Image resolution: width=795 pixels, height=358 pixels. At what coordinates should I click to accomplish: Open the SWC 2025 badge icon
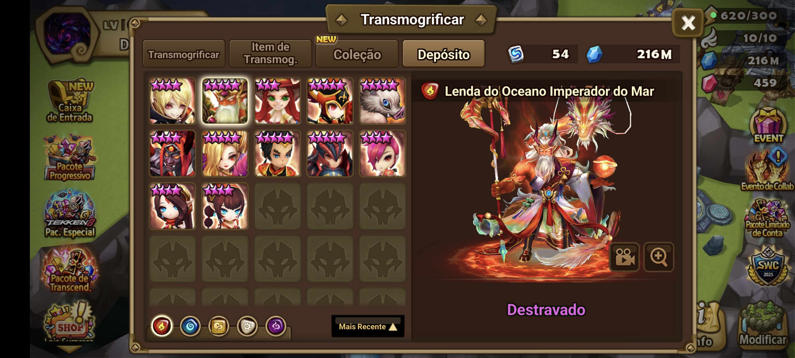tap(768, 266)
